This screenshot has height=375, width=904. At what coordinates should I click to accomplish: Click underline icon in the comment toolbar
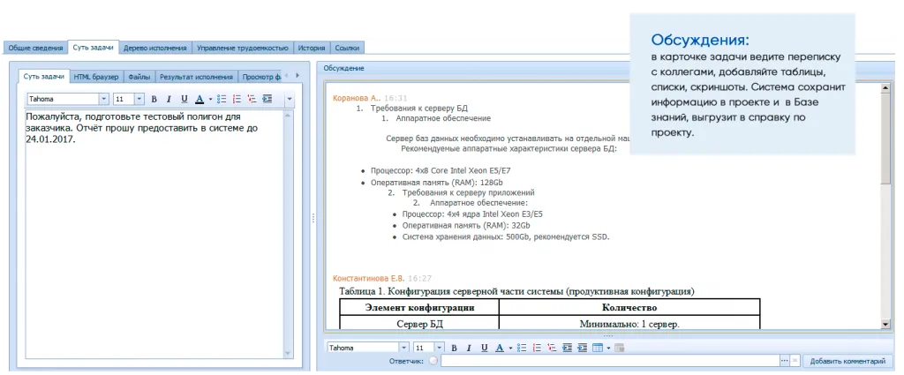(x=483, y=348)
